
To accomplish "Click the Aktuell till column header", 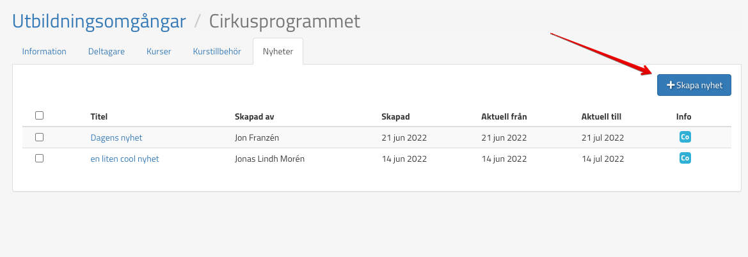I will [x=601, y=116].
